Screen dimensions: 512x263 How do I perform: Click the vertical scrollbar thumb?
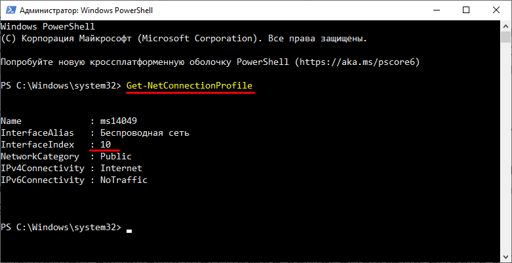(x=506, y=37)
